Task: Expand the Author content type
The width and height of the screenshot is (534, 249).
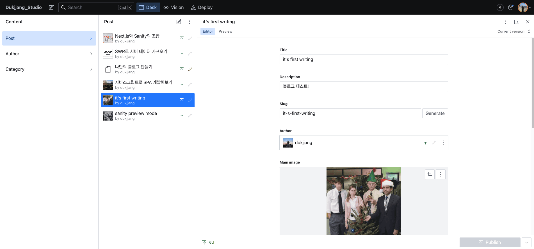Action: tap(49, 54)
